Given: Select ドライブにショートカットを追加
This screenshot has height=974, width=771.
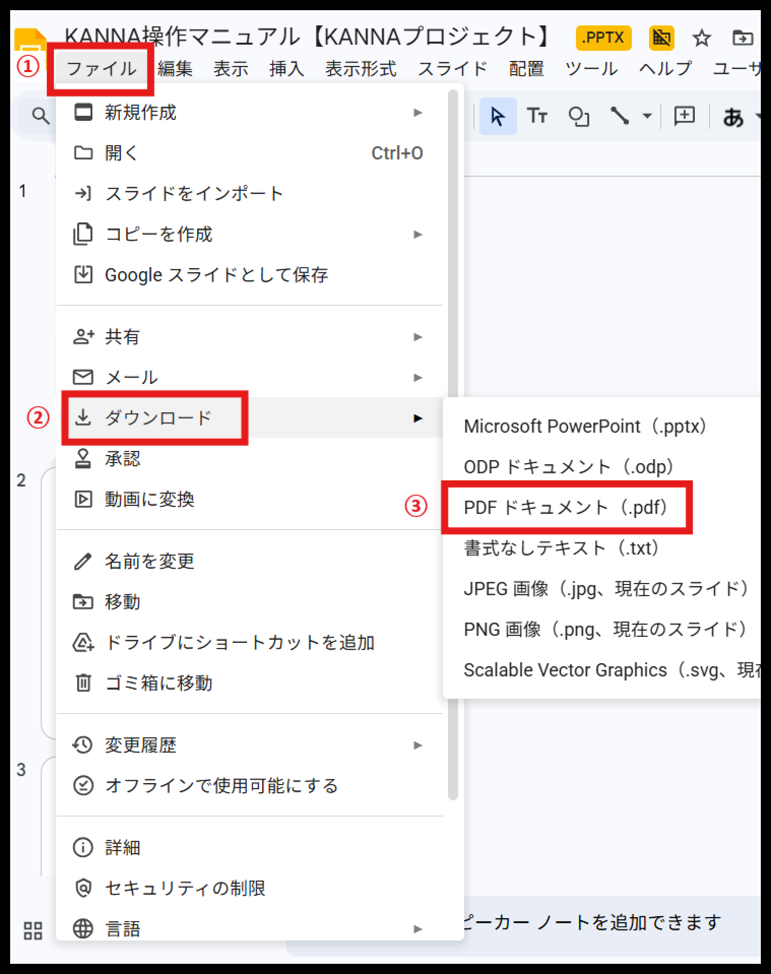Looking at the screenshot, I should 249,642.
